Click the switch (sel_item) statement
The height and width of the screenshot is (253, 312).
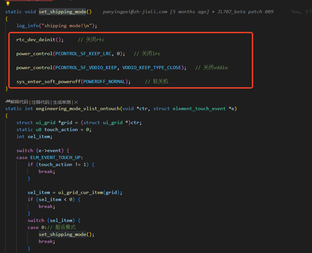[x=54, y=220]
